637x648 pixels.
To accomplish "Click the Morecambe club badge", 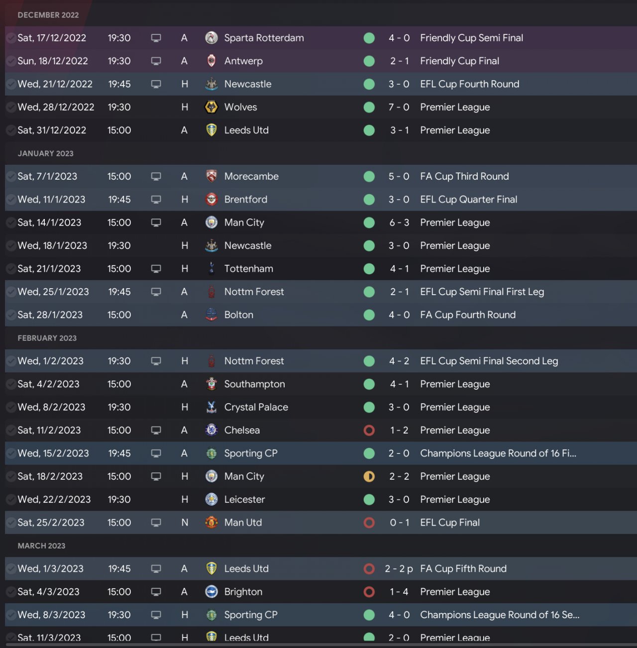I will coord(212,176).
